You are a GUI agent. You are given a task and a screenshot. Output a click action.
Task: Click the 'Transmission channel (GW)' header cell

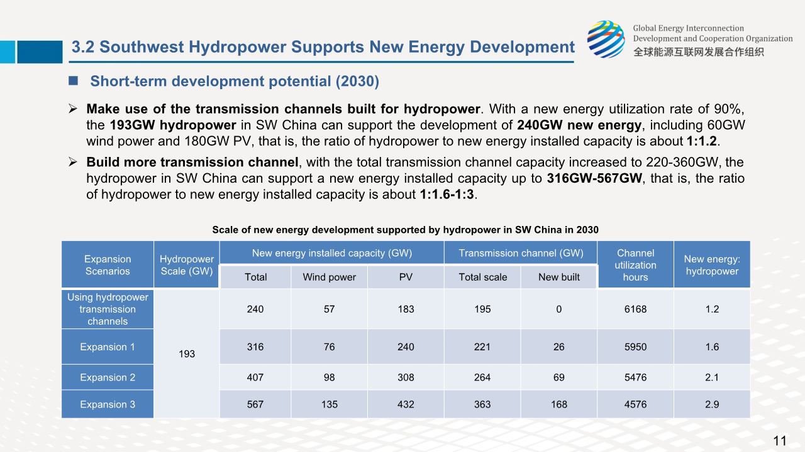click(x=521, y=253)
